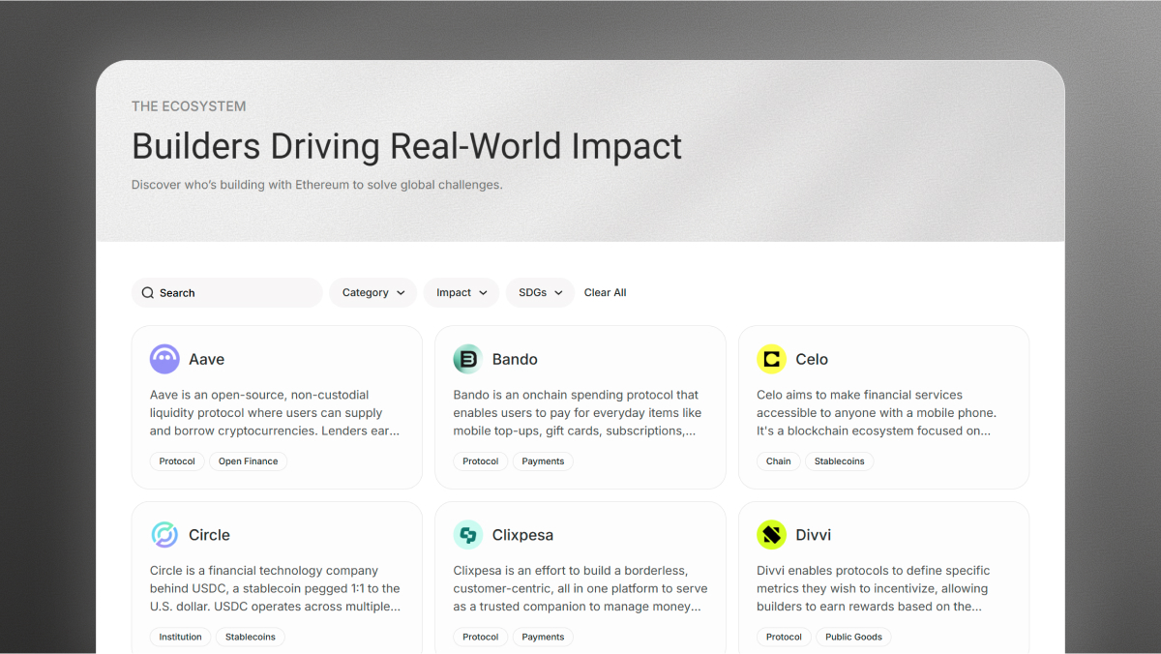Click Circle description about USDC
Screen dimensions: 1161x654
tap(275, 589)
